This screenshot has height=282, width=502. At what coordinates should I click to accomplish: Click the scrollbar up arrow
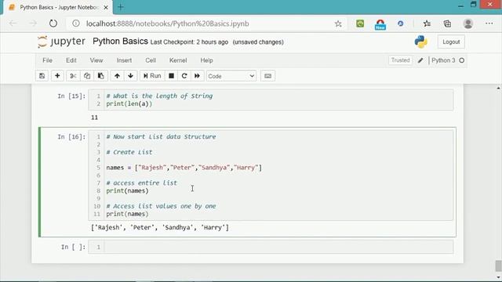tap(498, 88)
